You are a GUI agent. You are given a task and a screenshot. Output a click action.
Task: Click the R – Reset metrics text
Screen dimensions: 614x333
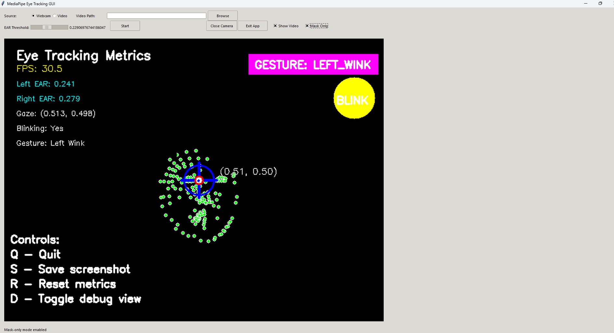63,284
